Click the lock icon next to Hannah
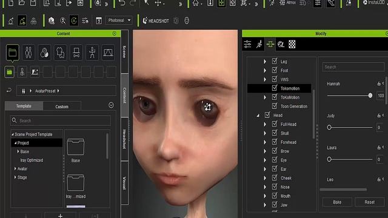Viewport: 388px width, 218px height. (379, 84)
